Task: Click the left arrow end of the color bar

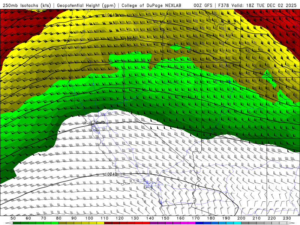Action: point(9,223)
